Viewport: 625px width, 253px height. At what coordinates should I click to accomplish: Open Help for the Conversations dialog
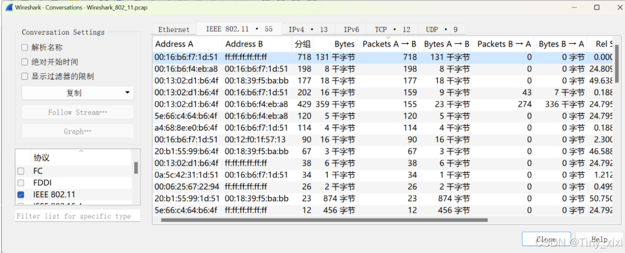(599, 239)
